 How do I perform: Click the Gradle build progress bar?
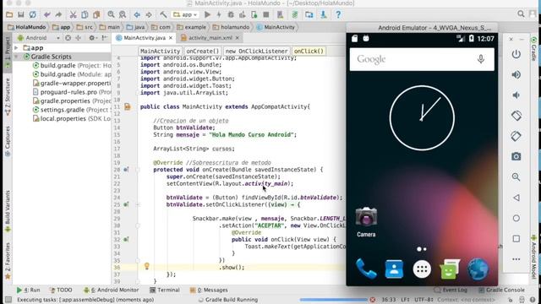tap(334, 300)
